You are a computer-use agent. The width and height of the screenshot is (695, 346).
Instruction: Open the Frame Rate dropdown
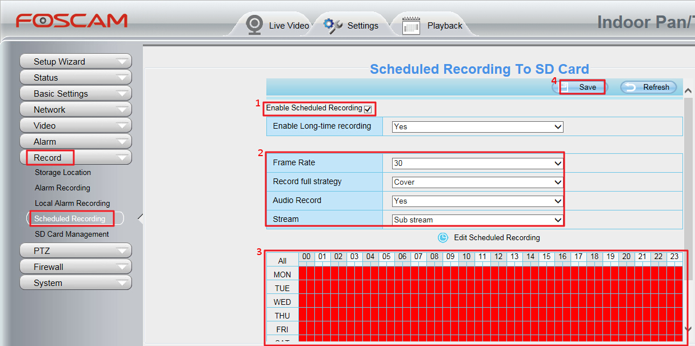coord(477,164)
